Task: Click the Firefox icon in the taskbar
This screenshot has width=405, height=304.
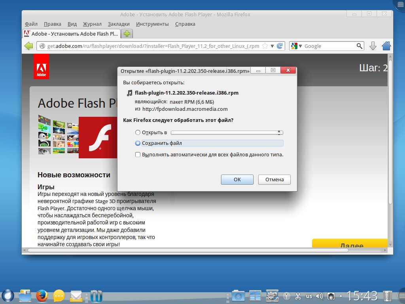Action: click(x=42, y=295)
